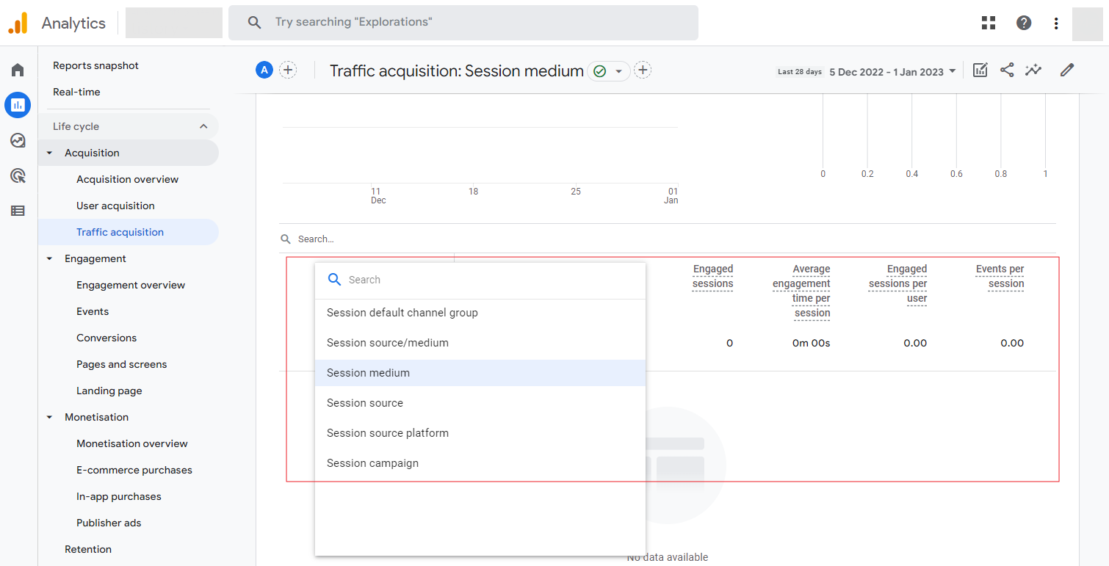This screenshot has width=1109, height=566.
Task: Go to Landing page report
Action: (x=109, y=391)
